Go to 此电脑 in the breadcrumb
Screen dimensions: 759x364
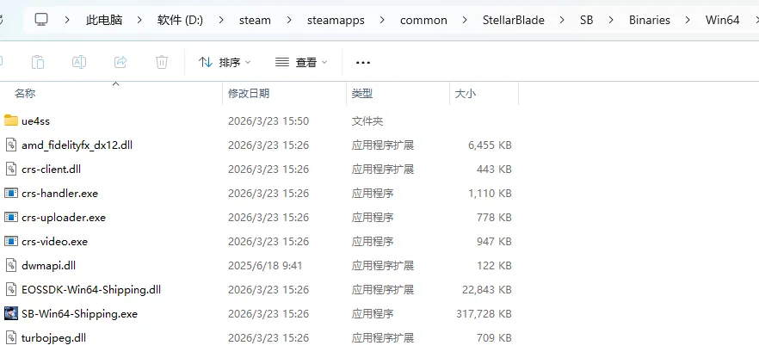[104, 20]
